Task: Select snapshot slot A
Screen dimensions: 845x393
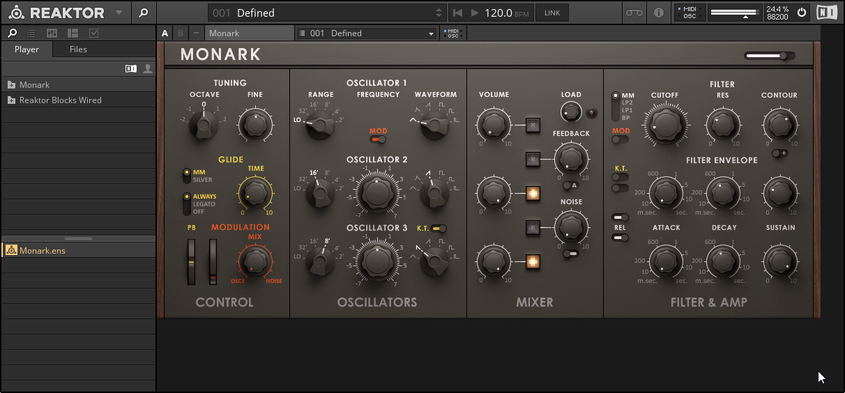Action: tap(165, 33)
